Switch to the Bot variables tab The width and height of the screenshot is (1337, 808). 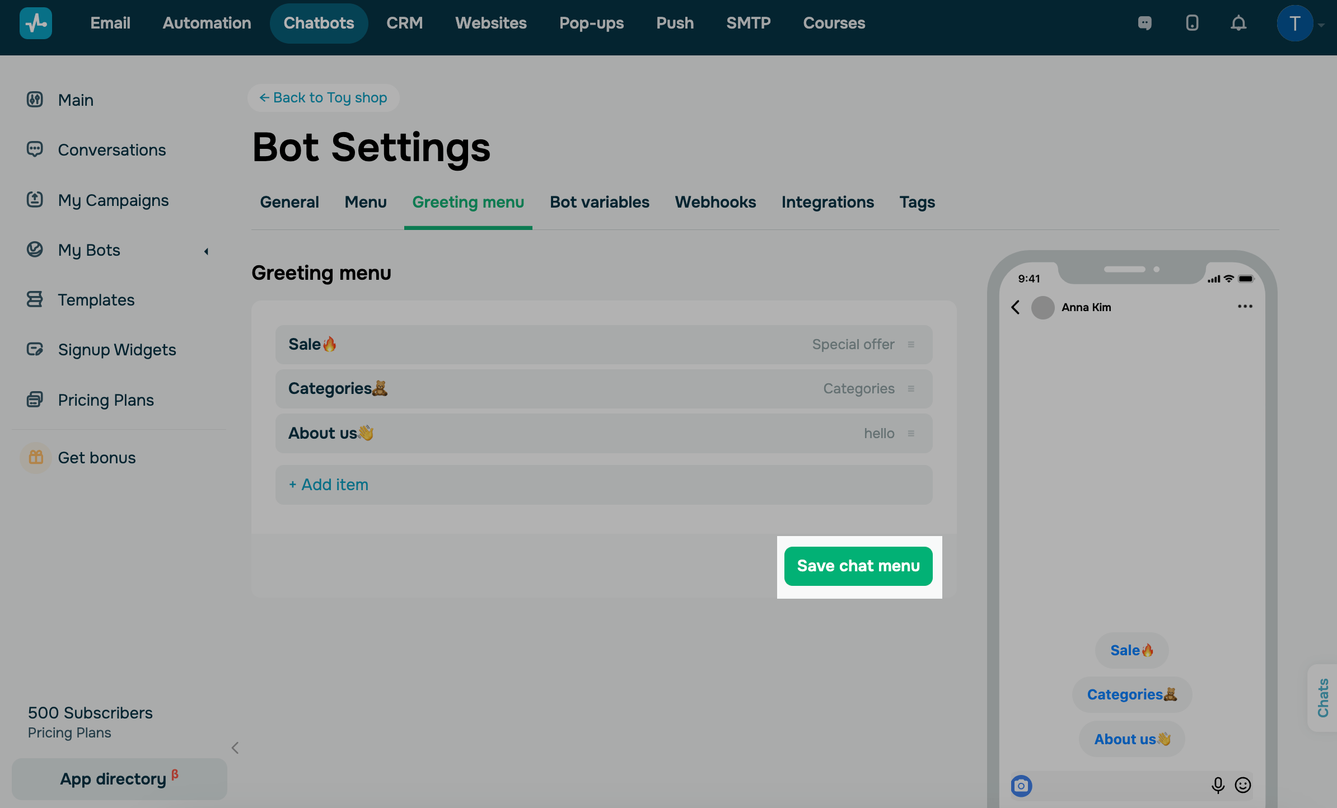tap(599, 202)
